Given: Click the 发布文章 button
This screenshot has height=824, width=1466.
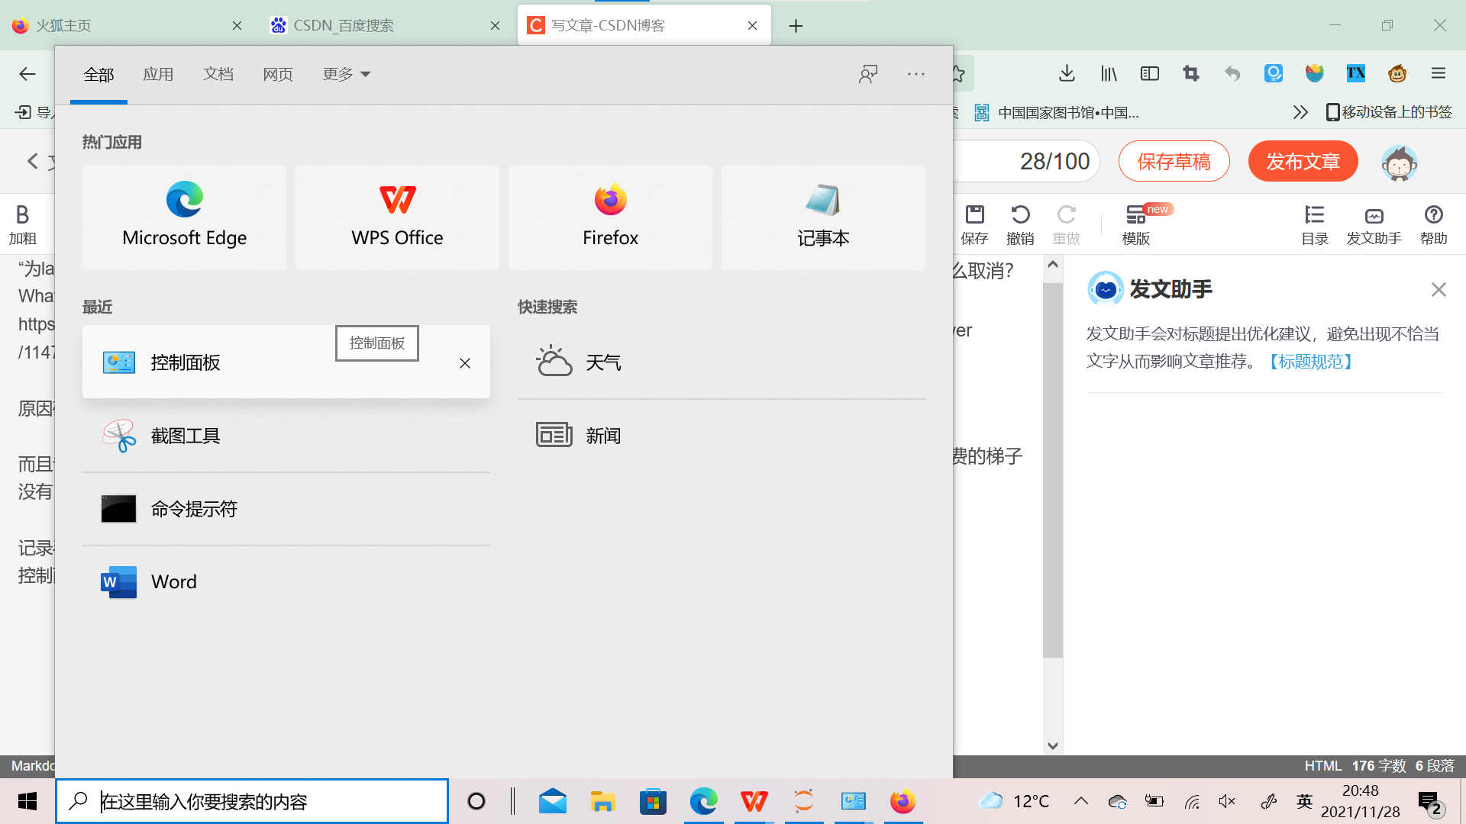Looking at the screenshot, I should [x=1303, y=162].
